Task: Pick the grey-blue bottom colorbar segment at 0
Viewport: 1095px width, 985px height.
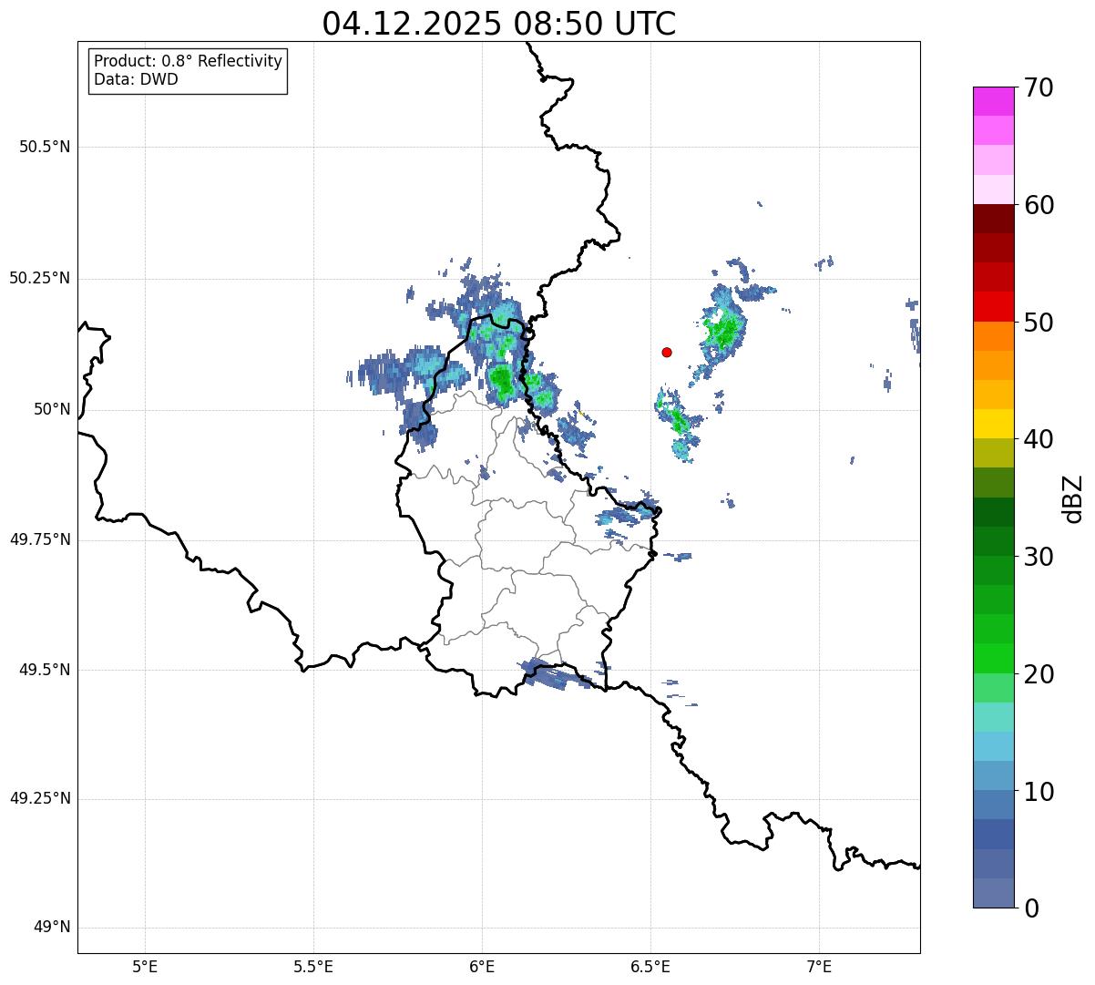Action: pyautogui.click(x=994, y=893)
